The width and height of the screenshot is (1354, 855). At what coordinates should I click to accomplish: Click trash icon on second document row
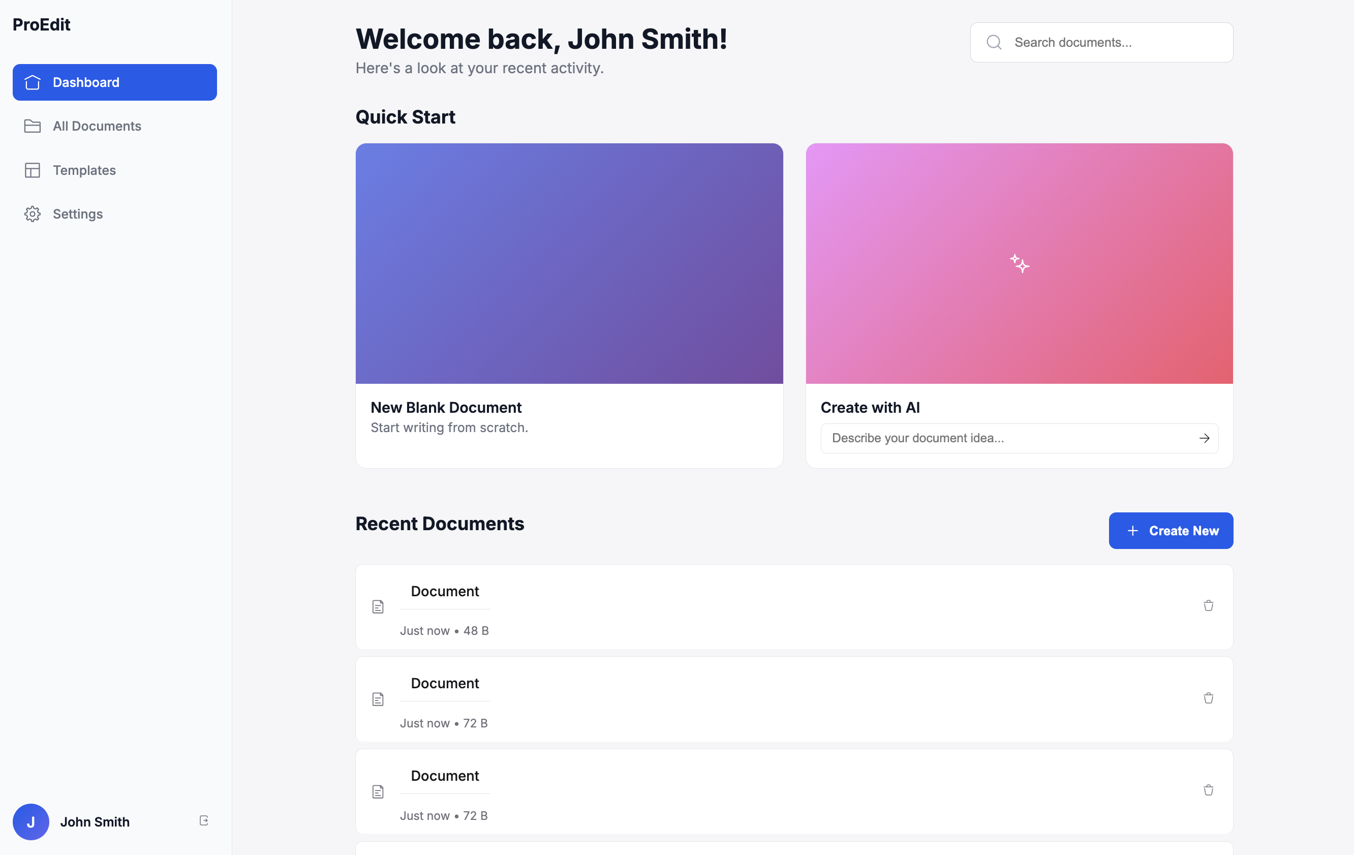click(x=1208, y=698)
